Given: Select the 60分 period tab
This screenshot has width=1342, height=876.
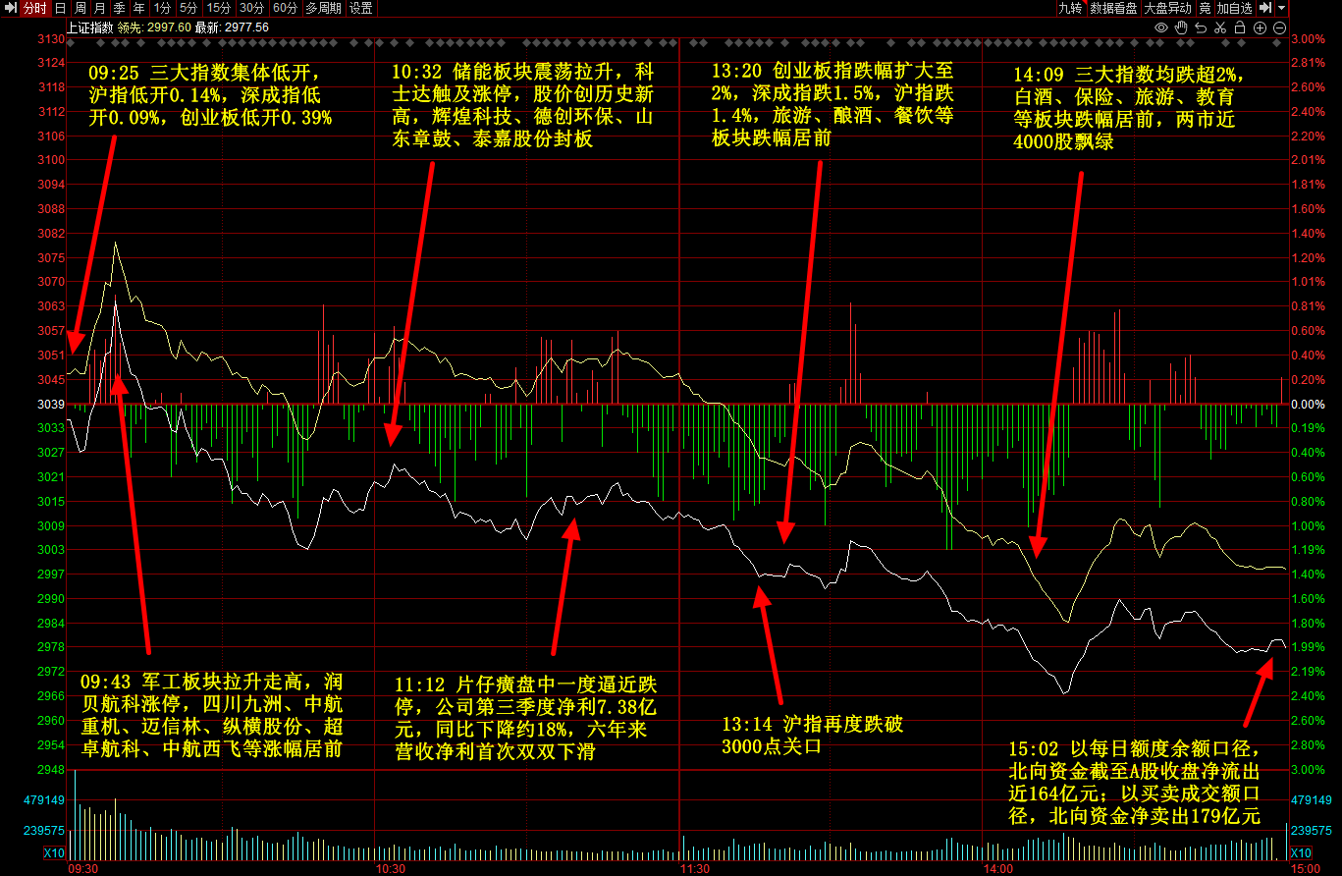Looking at the screenshot, I should [285, 8].
